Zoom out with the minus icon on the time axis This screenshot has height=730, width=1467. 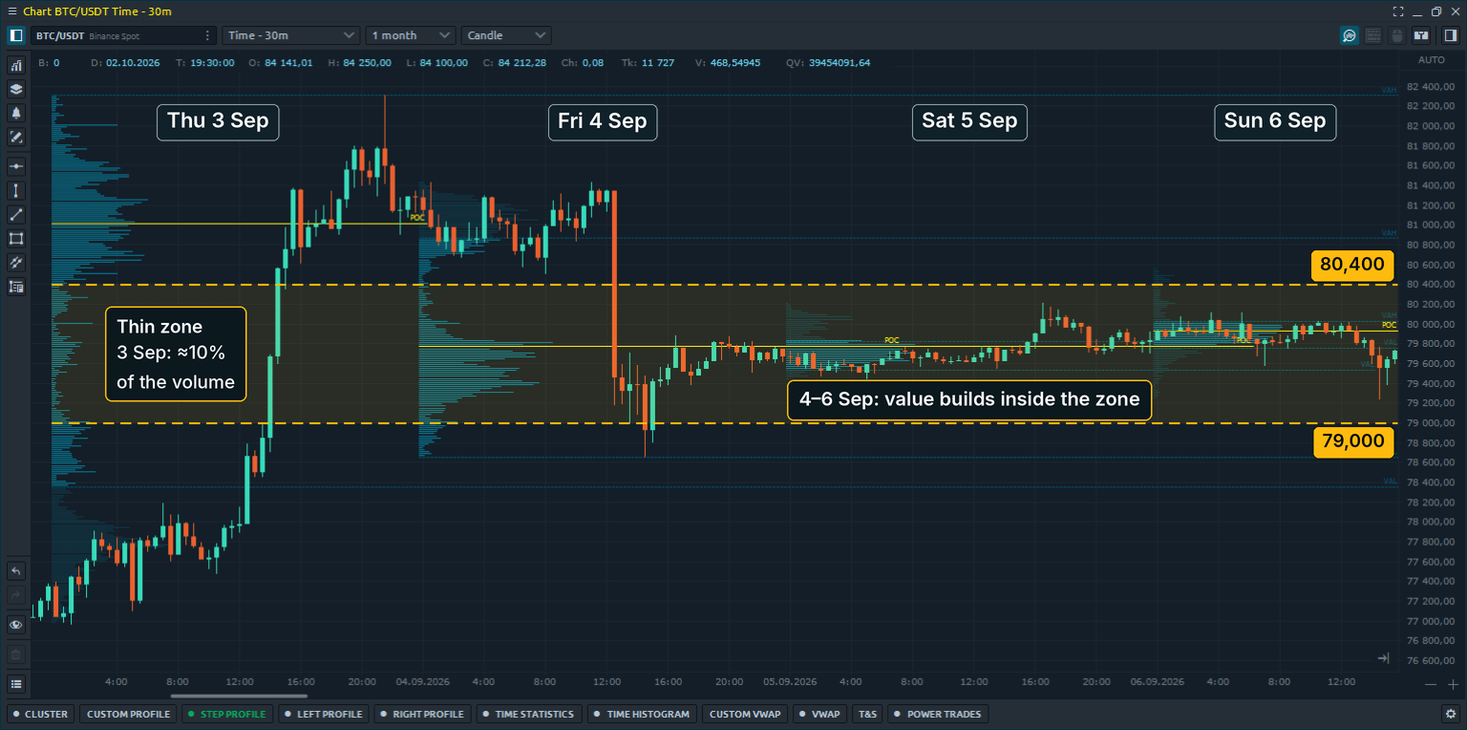tap(1430, 684)
